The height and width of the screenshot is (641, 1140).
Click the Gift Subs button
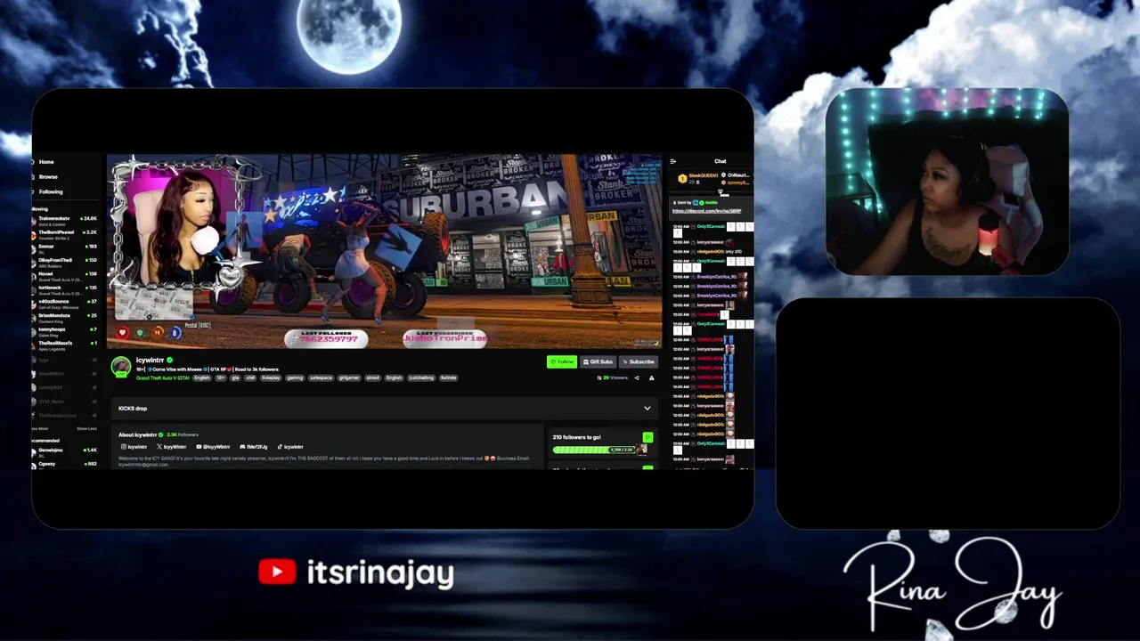point(598,361)
